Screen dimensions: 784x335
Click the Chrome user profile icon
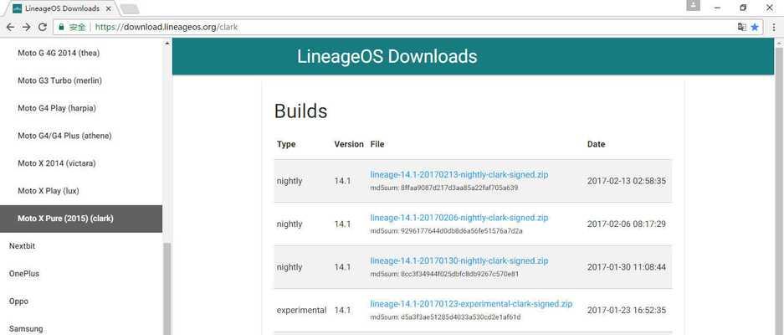pyautogui.click(x=693, y=6)
